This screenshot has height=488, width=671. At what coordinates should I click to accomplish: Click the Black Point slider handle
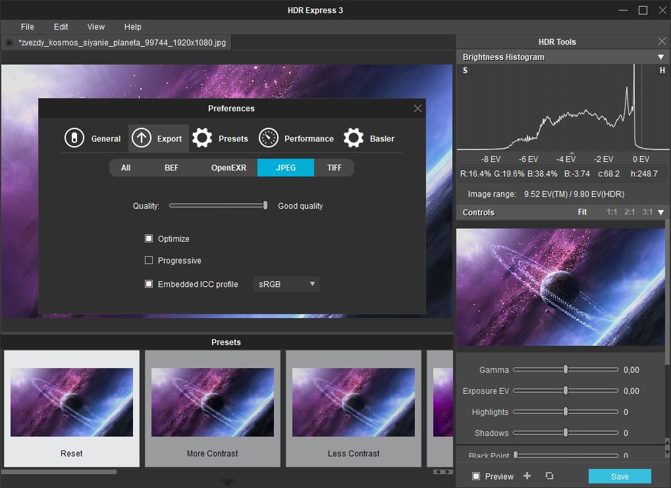(516, 454)
